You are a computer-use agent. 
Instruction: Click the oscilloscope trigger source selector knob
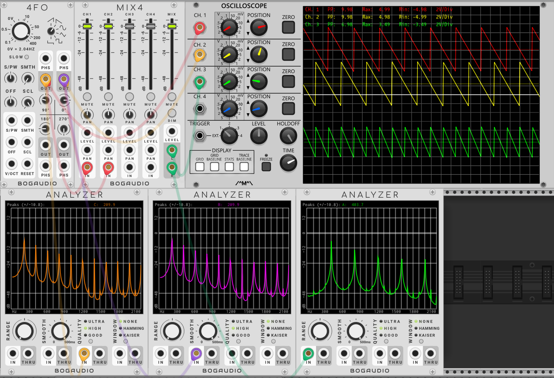229,136
